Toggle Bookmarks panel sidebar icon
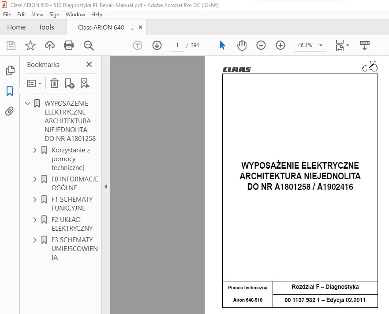This screenshot has width=389, height=314. coord(10,91)
